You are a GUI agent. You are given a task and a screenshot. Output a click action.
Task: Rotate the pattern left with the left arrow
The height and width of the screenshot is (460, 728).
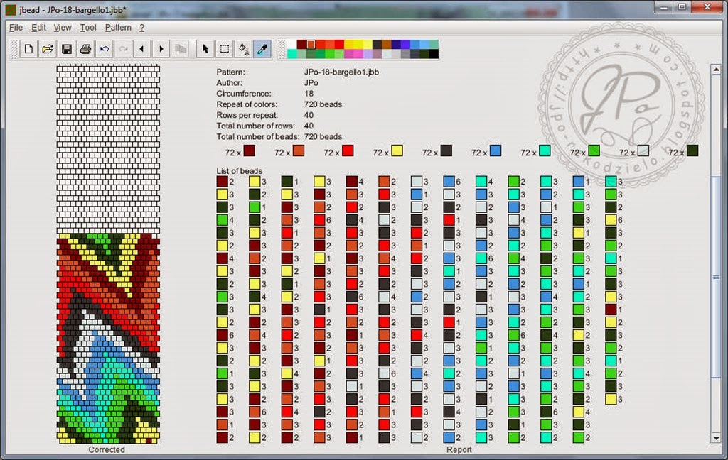pos(142,49)
